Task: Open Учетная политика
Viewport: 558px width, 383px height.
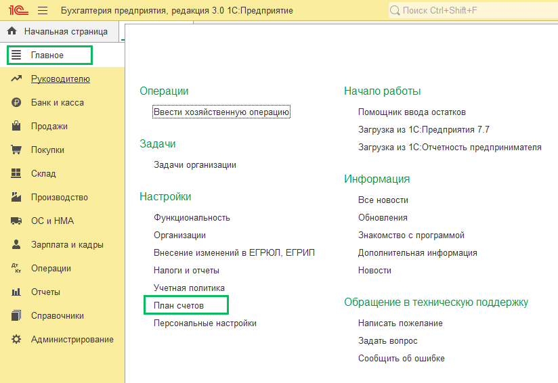Action: (x=189, y=288)
